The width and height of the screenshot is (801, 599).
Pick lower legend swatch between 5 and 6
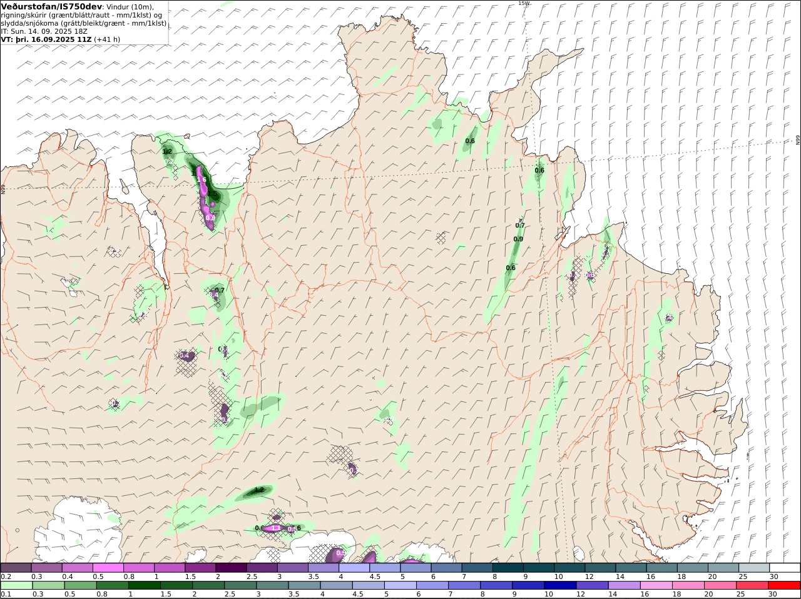400,586
